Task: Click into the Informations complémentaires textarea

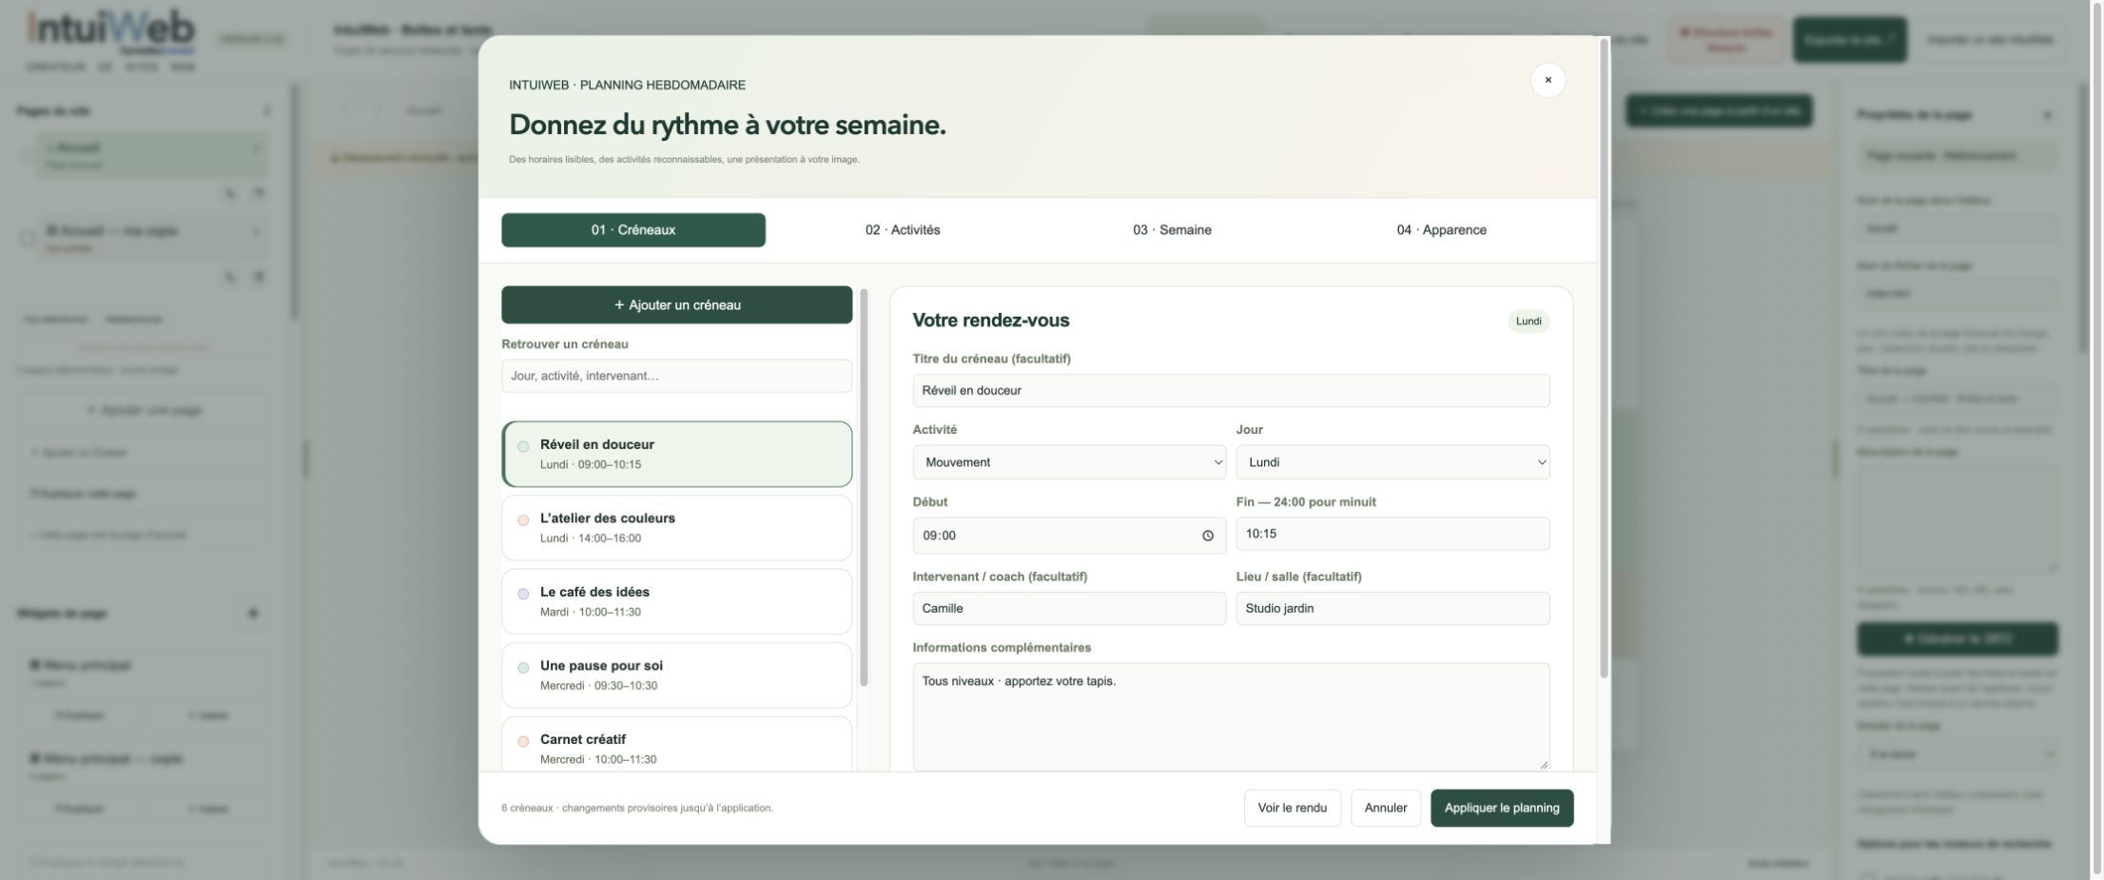Action: pyautogui.click(x=1231, y=717)
